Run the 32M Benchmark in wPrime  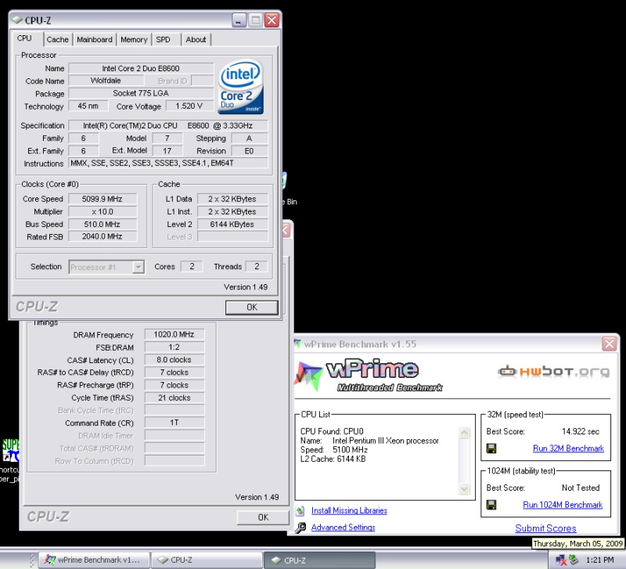tap(568, 448)
